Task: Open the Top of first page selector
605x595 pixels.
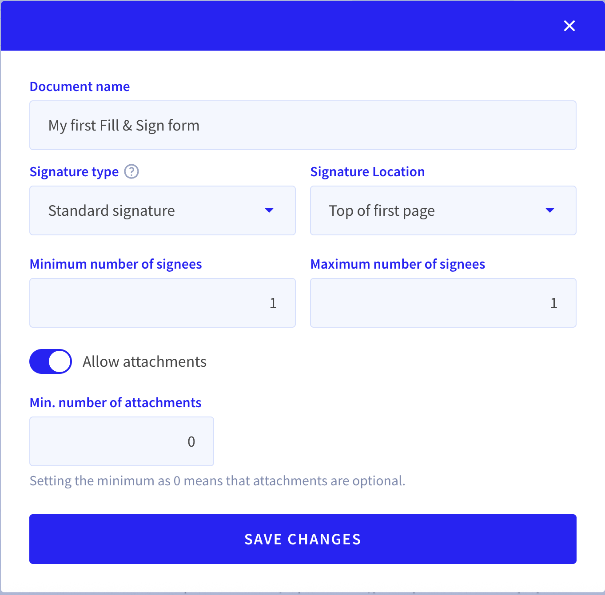Action: (443, 210)
